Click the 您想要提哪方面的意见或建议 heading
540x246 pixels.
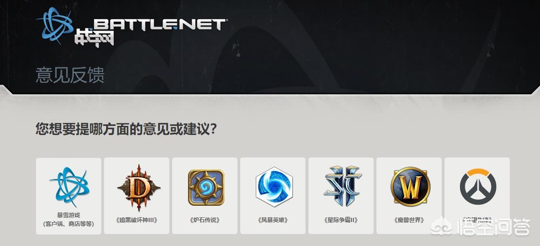(x=127, y=130)
